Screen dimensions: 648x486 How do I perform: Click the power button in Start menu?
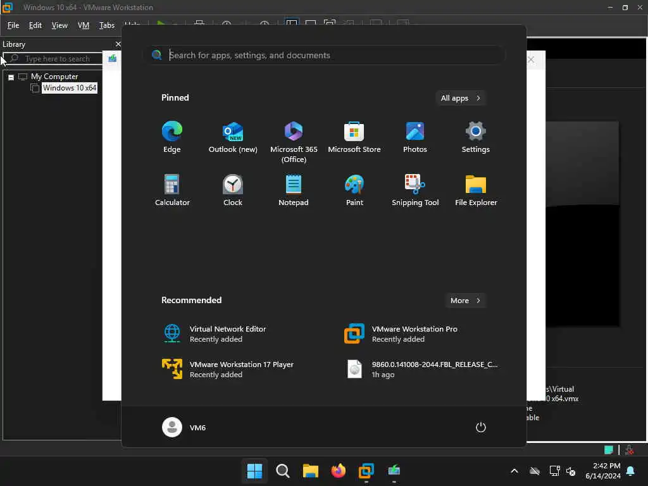pyautogui.click(x=481, y=427)
